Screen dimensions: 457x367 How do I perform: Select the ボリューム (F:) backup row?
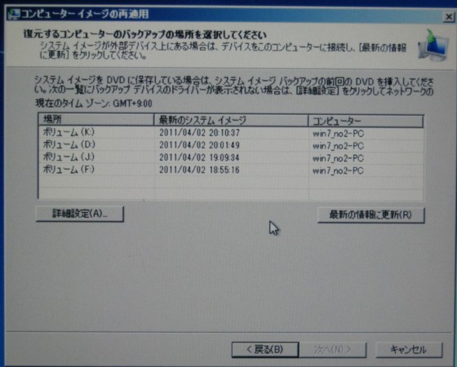[231, 170]
